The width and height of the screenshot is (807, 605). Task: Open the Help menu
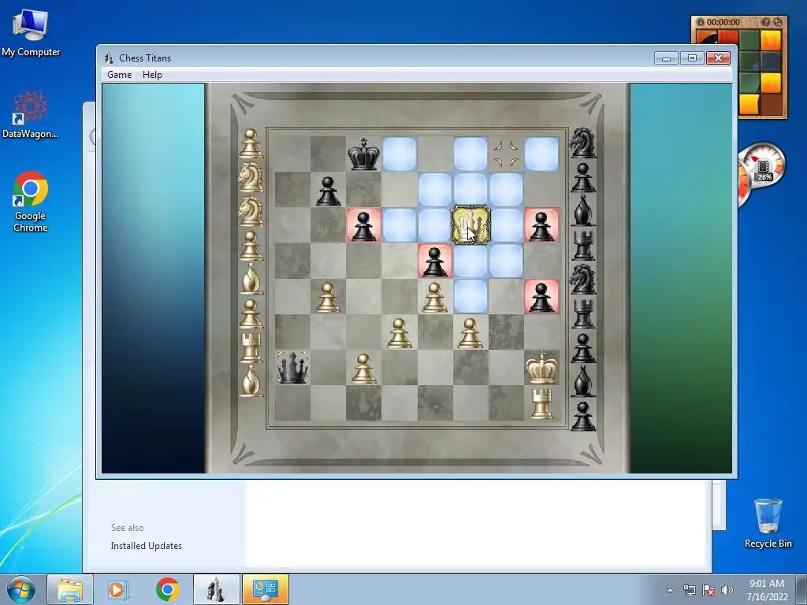coord(152,75)
